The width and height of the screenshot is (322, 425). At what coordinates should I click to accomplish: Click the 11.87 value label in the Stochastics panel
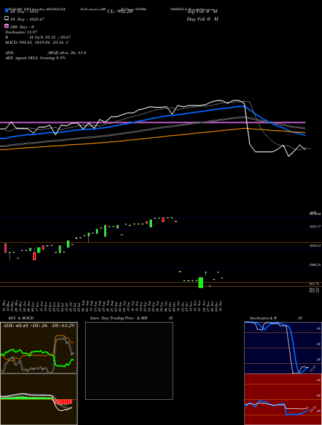pyautogui.click(x=312, y=369)
